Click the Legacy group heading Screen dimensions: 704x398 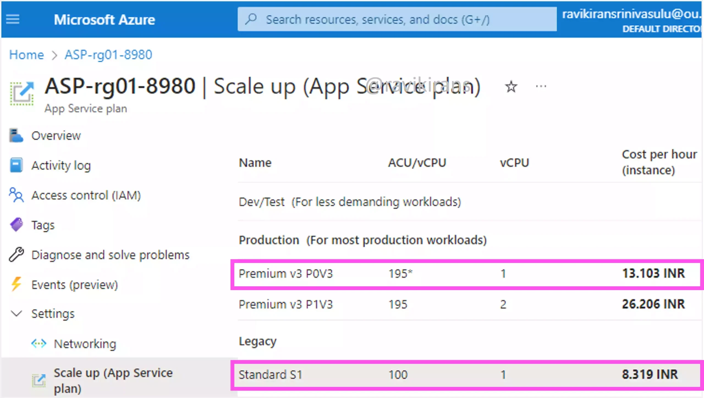tap(257, 341)
